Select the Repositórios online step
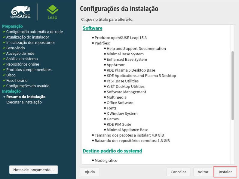Image resolution: width=239 pixels, height=179 pixels. [23, 64]
